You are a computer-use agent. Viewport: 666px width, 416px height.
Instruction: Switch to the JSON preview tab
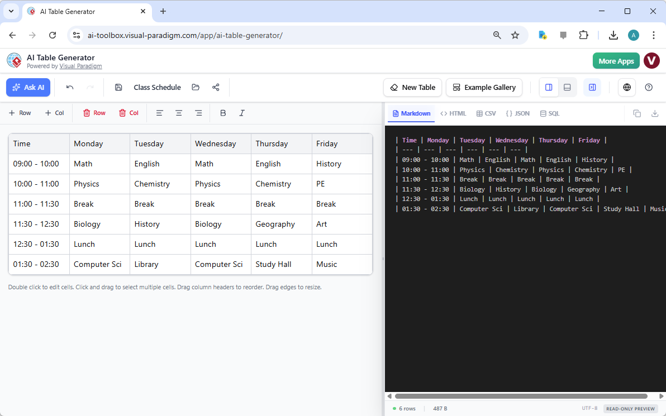point(517,113)
